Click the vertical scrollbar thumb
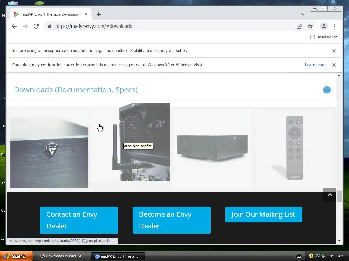Screen dimensions: 349x261 tap(339, 196)
